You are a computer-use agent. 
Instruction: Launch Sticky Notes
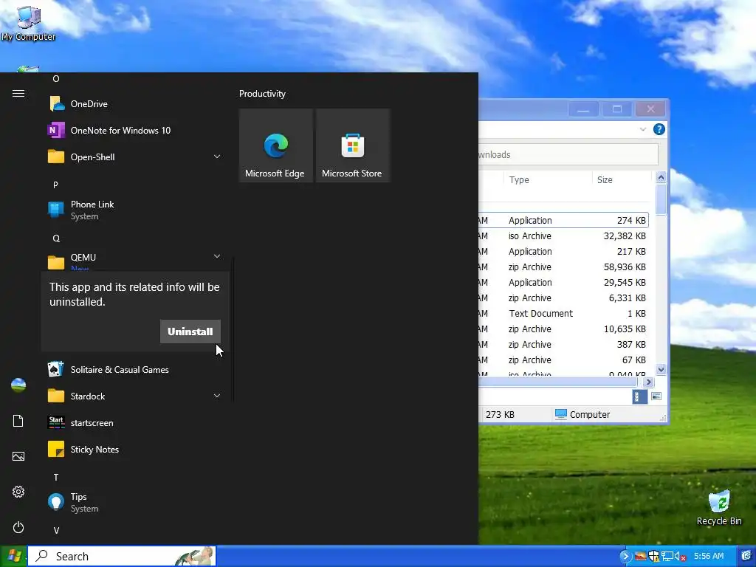tap(135, 450)
